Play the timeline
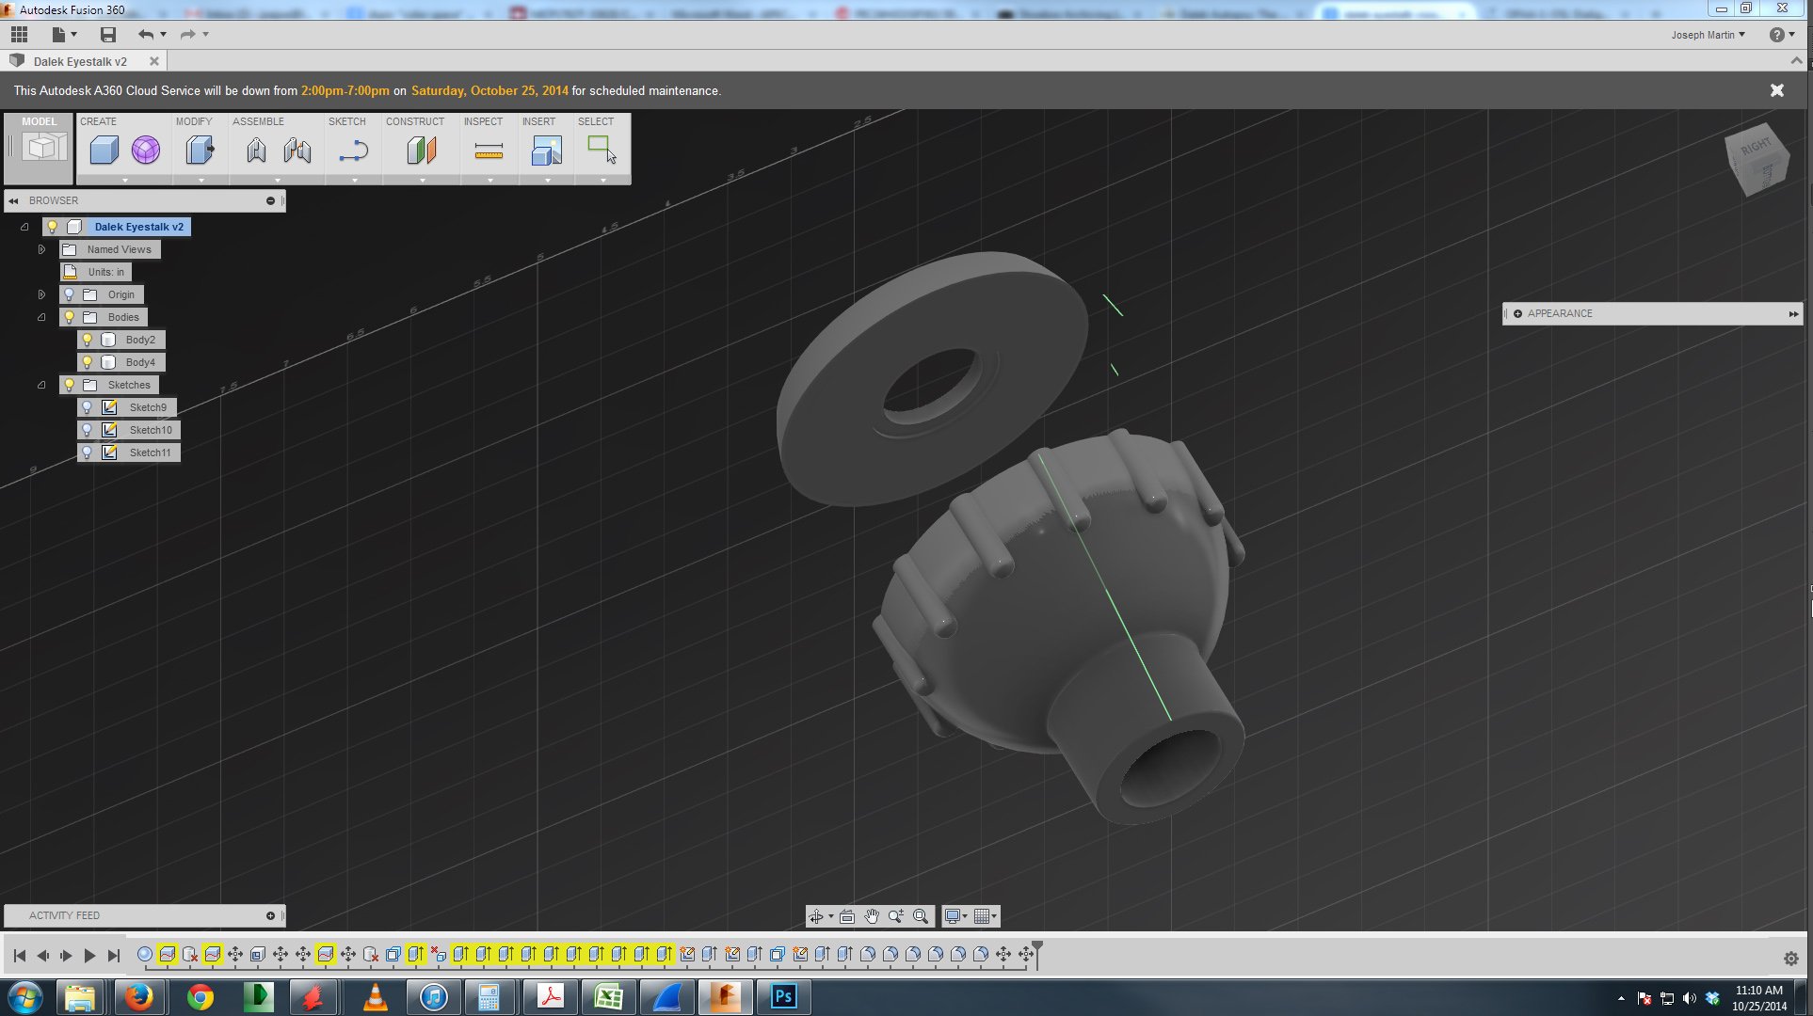This screenshot has height=1016, width=1813. [x=89, y=956]
